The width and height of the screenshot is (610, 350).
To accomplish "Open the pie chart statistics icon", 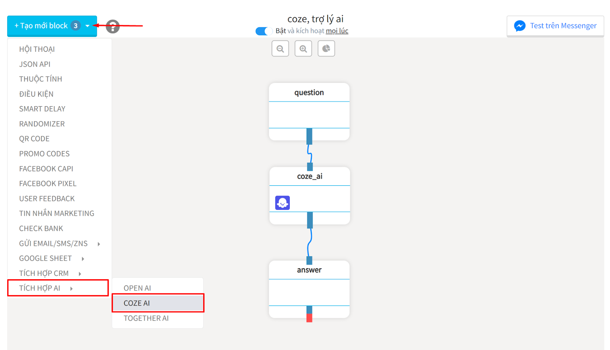I will tap(326, 49).
